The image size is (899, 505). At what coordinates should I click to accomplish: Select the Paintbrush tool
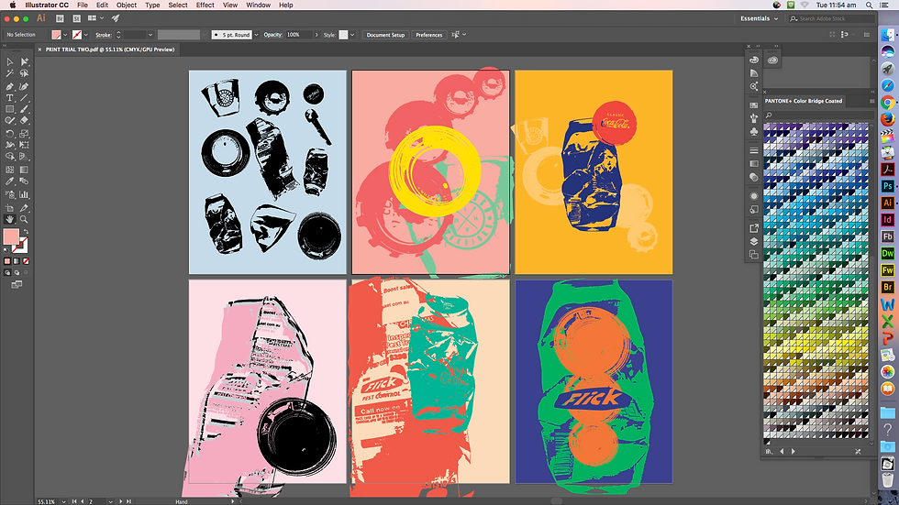pyautogui.click(x=24, y=109)
